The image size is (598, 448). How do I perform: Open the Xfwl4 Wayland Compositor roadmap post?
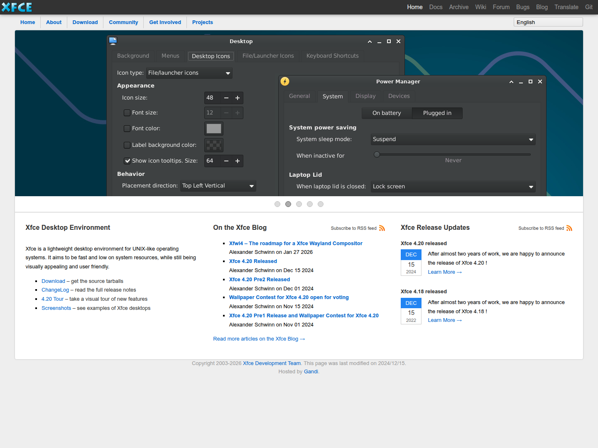(x=296, y=243)
